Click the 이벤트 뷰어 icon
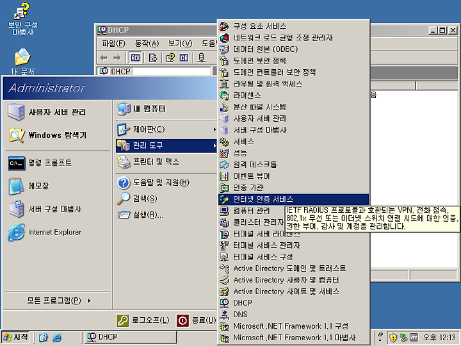Image resolution: width=461 pixels, height=346 pixels. (224, 176)
